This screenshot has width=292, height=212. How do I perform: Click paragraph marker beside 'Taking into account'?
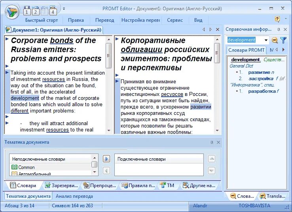(7, 72)
